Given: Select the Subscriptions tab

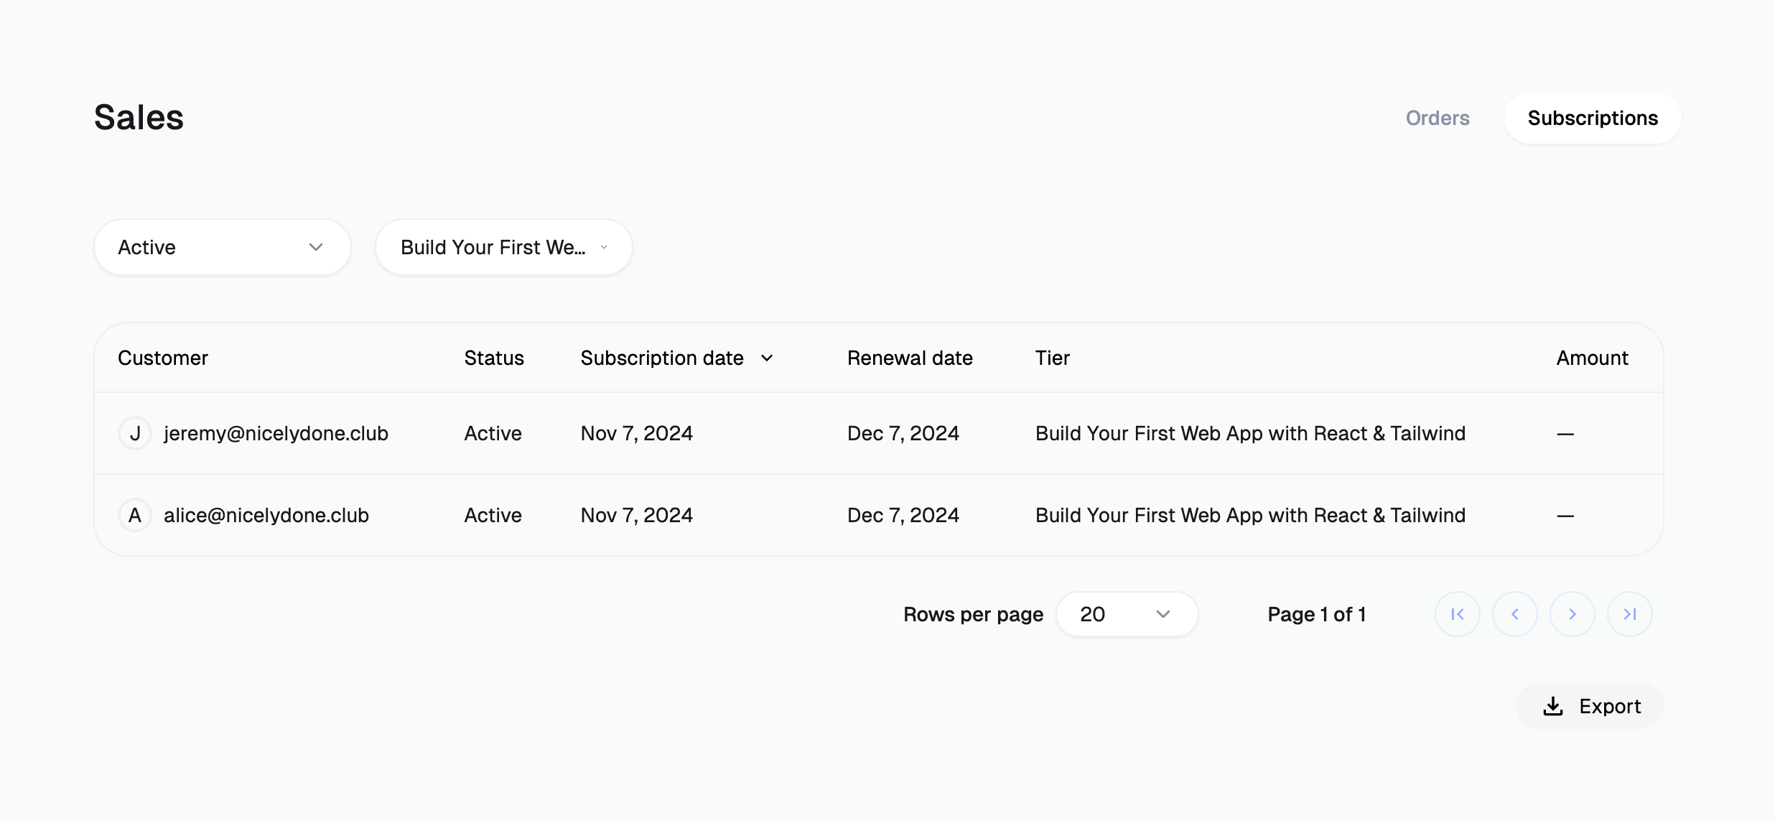Looking at the screenshot, I should coord(1592,118).
